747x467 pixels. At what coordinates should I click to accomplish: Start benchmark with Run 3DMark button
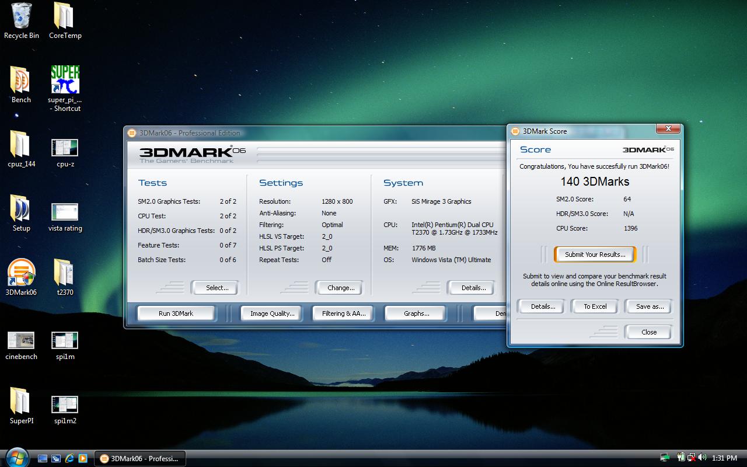[x=176, y=313]
